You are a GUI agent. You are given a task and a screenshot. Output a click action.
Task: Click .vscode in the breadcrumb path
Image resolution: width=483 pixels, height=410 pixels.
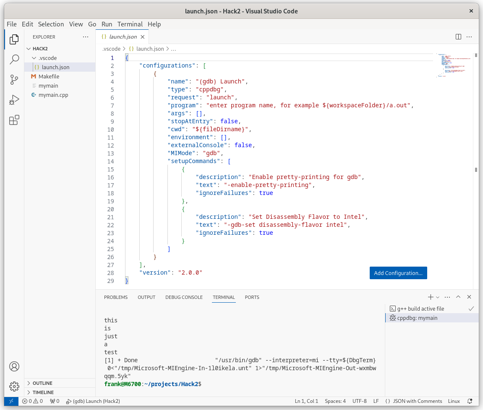tap(112, 49)
